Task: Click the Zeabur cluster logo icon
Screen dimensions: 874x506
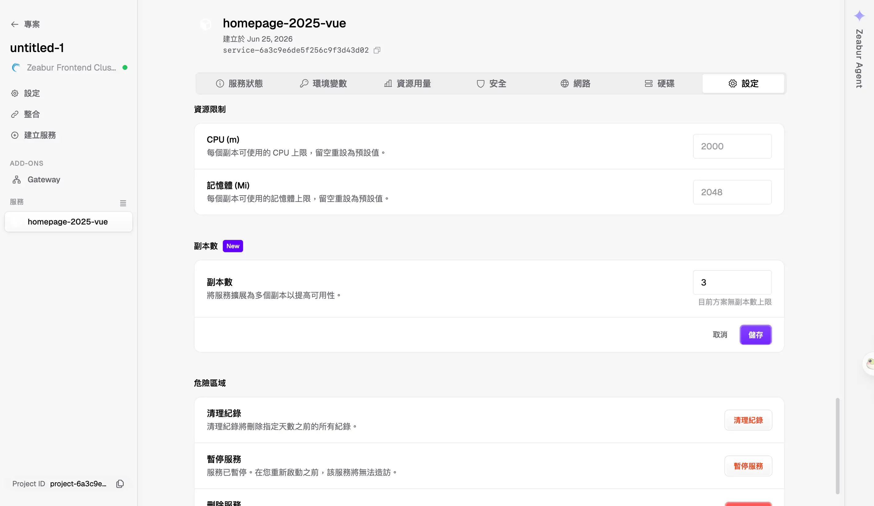Action: (16, 67)
